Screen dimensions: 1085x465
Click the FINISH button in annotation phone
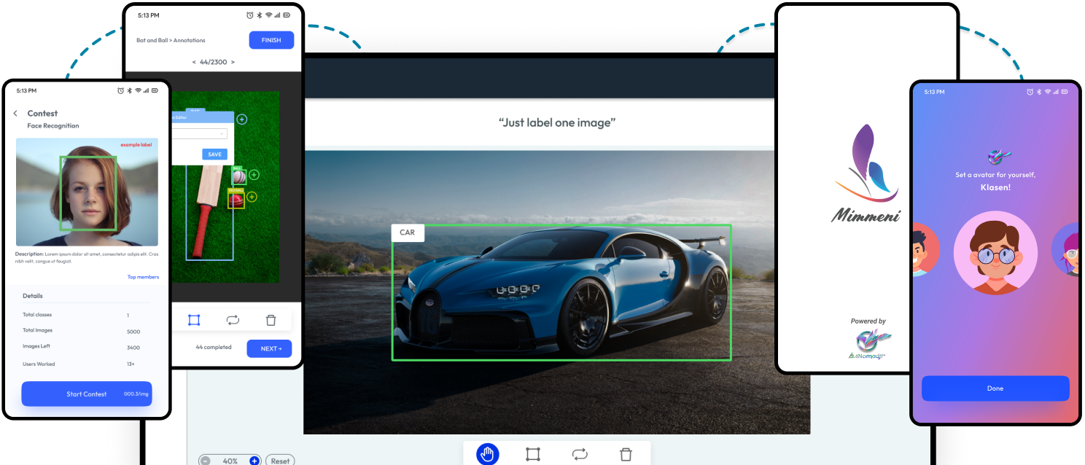[271, 40]
